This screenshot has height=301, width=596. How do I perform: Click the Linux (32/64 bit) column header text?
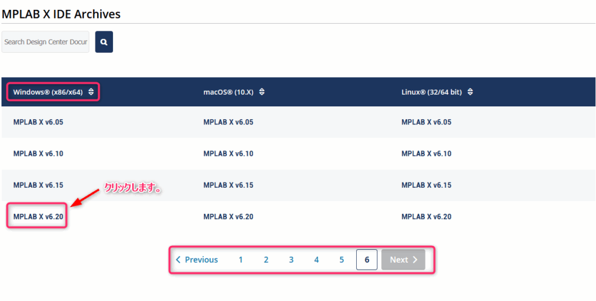431,92
